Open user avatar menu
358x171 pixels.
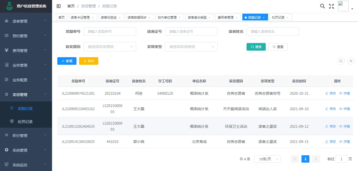343,6
